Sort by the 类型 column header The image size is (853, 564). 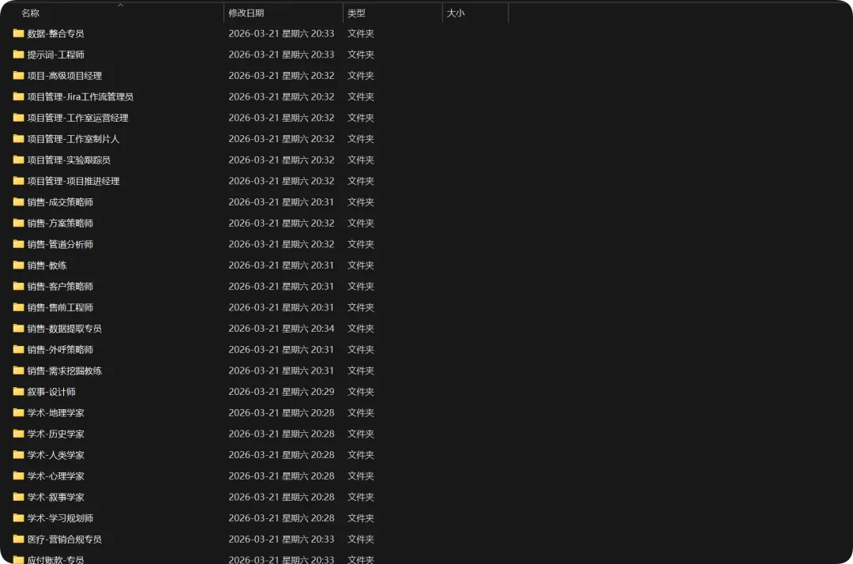tap(356, 13)
